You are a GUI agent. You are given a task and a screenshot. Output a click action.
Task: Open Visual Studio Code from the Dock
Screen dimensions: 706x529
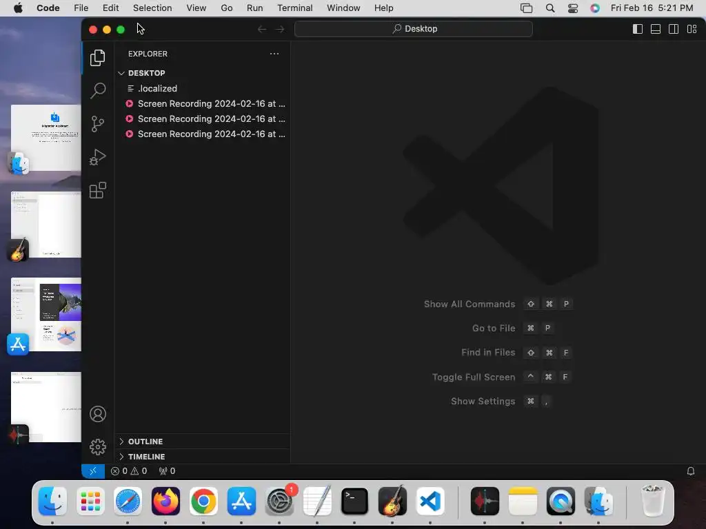coord(430,501)
